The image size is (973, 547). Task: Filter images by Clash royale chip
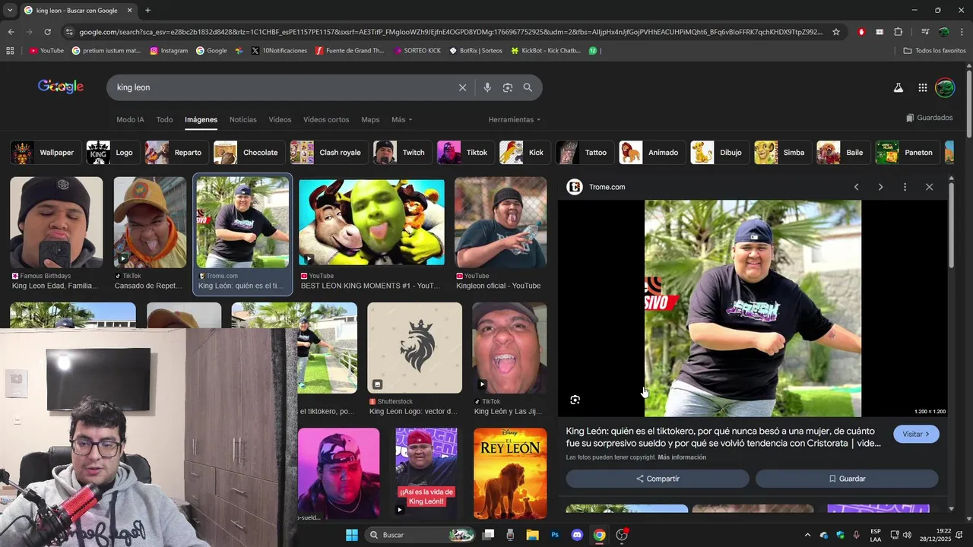click(328, 153)
